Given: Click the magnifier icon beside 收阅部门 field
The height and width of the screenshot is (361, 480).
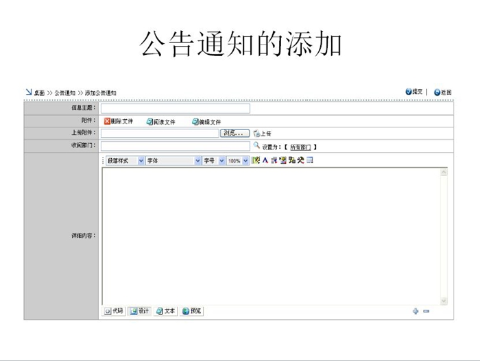Looking at the screenshot, I should pos(256,145).
